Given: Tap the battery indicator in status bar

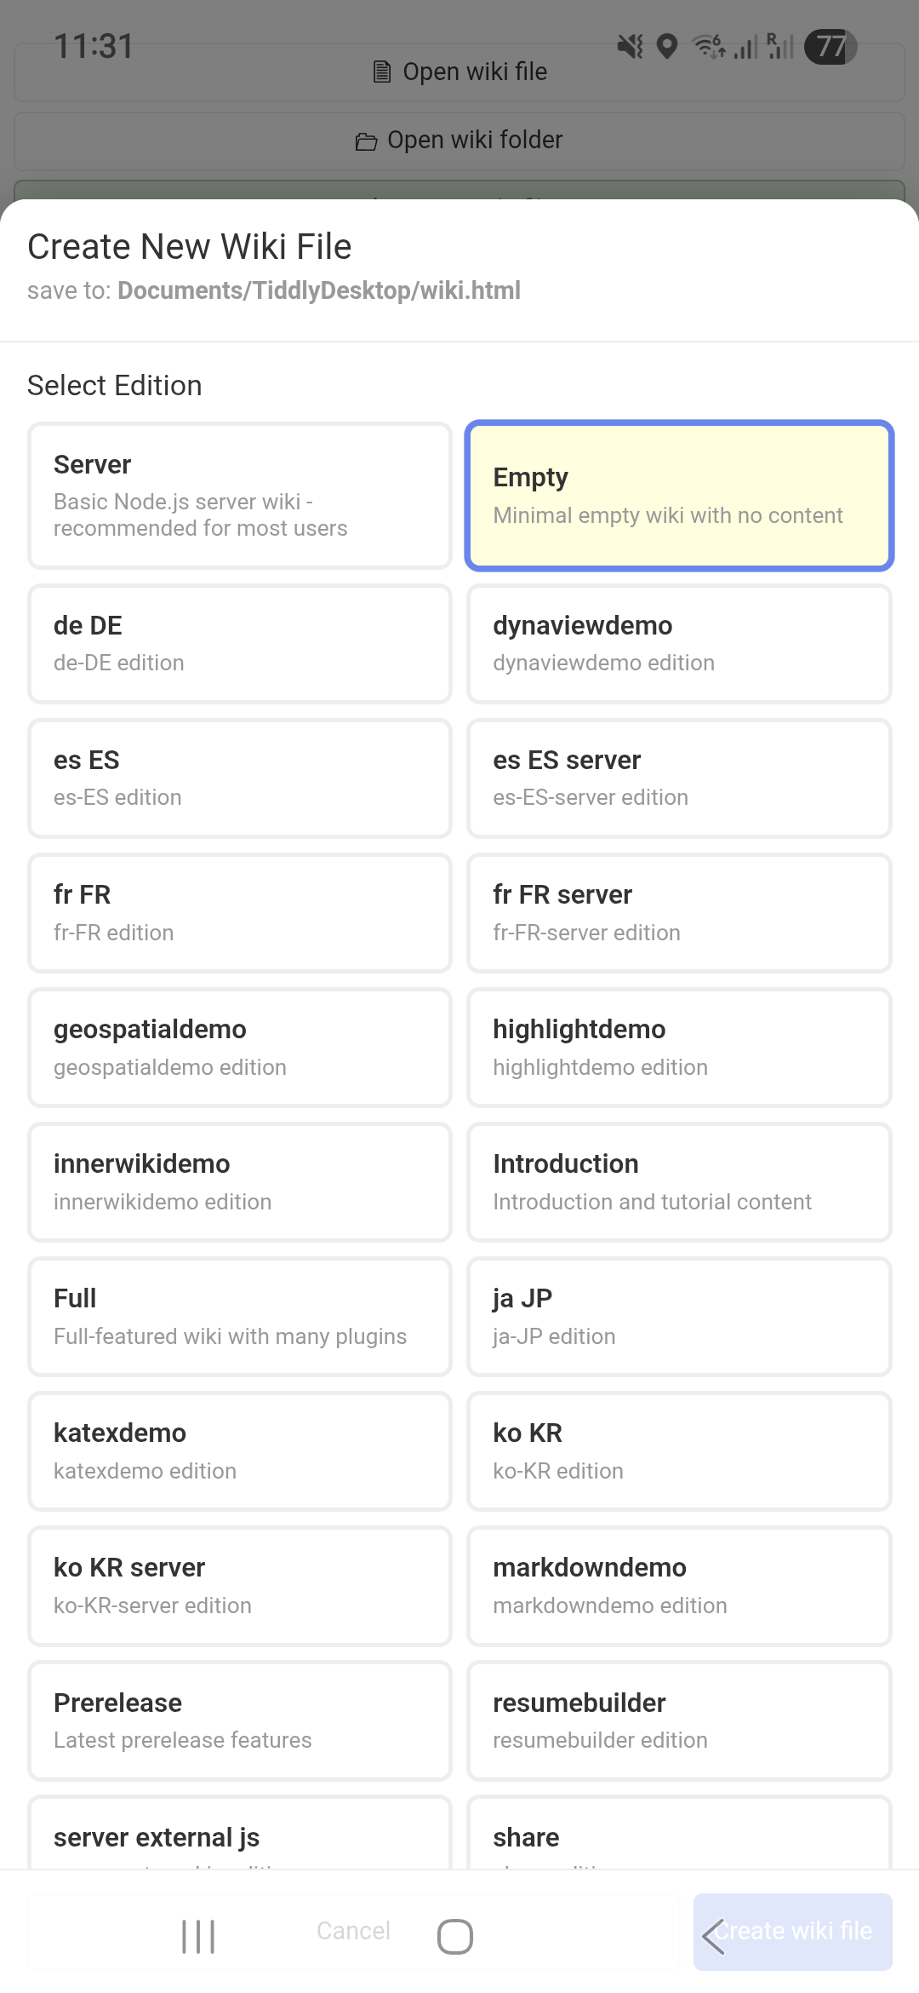Looking at the screenshot, I should click(x=831, y=46).
